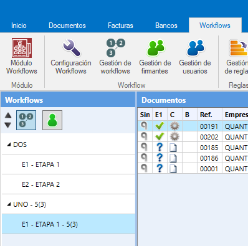Click the Sin marker icon in row 00001

pos(144,168)
